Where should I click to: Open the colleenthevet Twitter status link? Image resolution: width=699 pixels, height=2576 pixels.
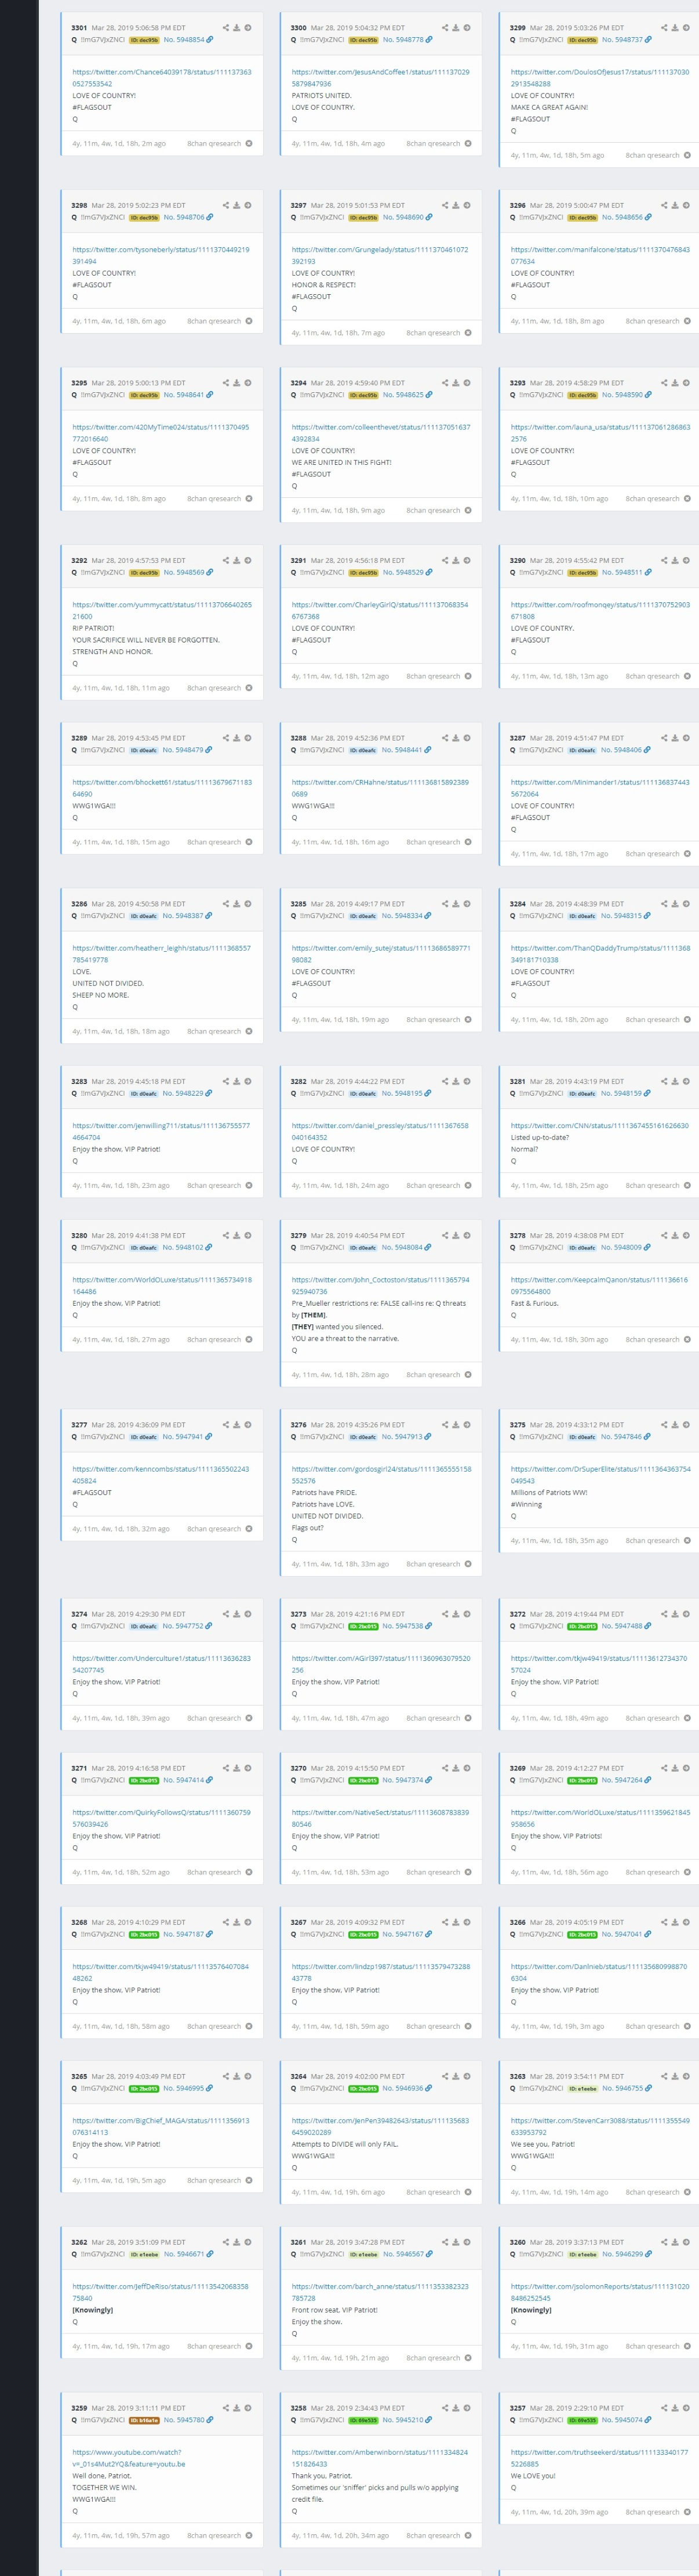tap(380, 433)
